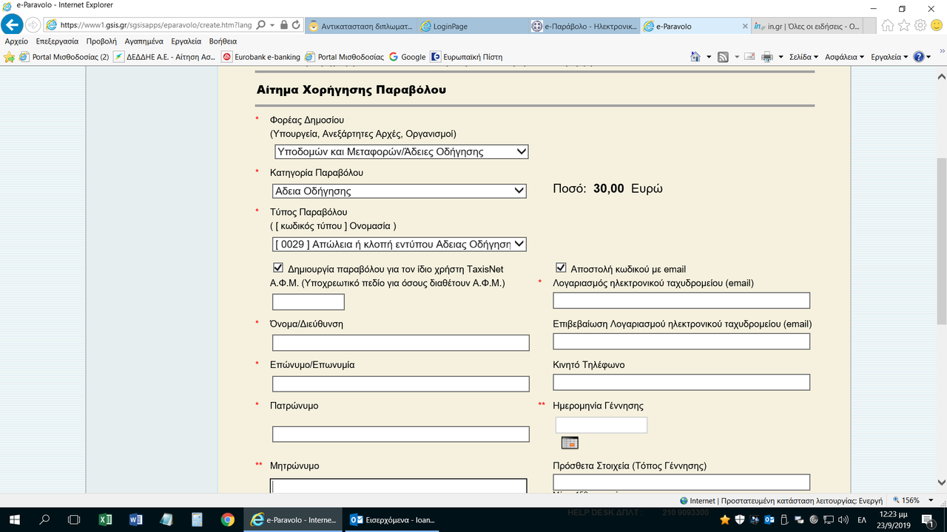This screenshot has width=947, height=532.
Task: Open Google favorite link
Action: (x=407, y=57)
